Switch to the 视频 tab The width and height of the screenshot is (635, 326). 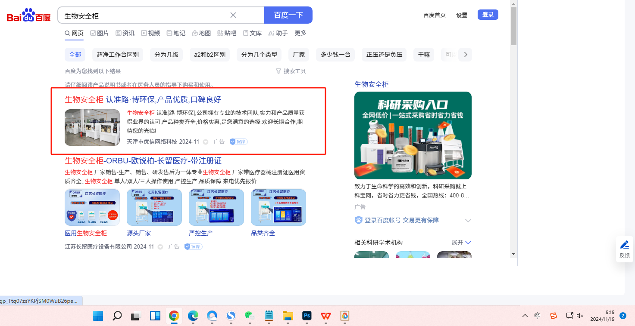[x=150, y=33]
